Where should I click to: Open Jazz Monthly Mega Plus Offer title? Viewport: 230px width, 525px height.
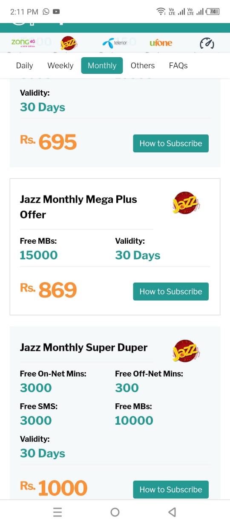point(78,207)
